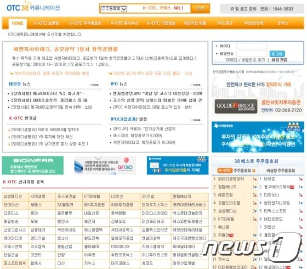Click the blue 로그인 button

click(x=277, y=54)
